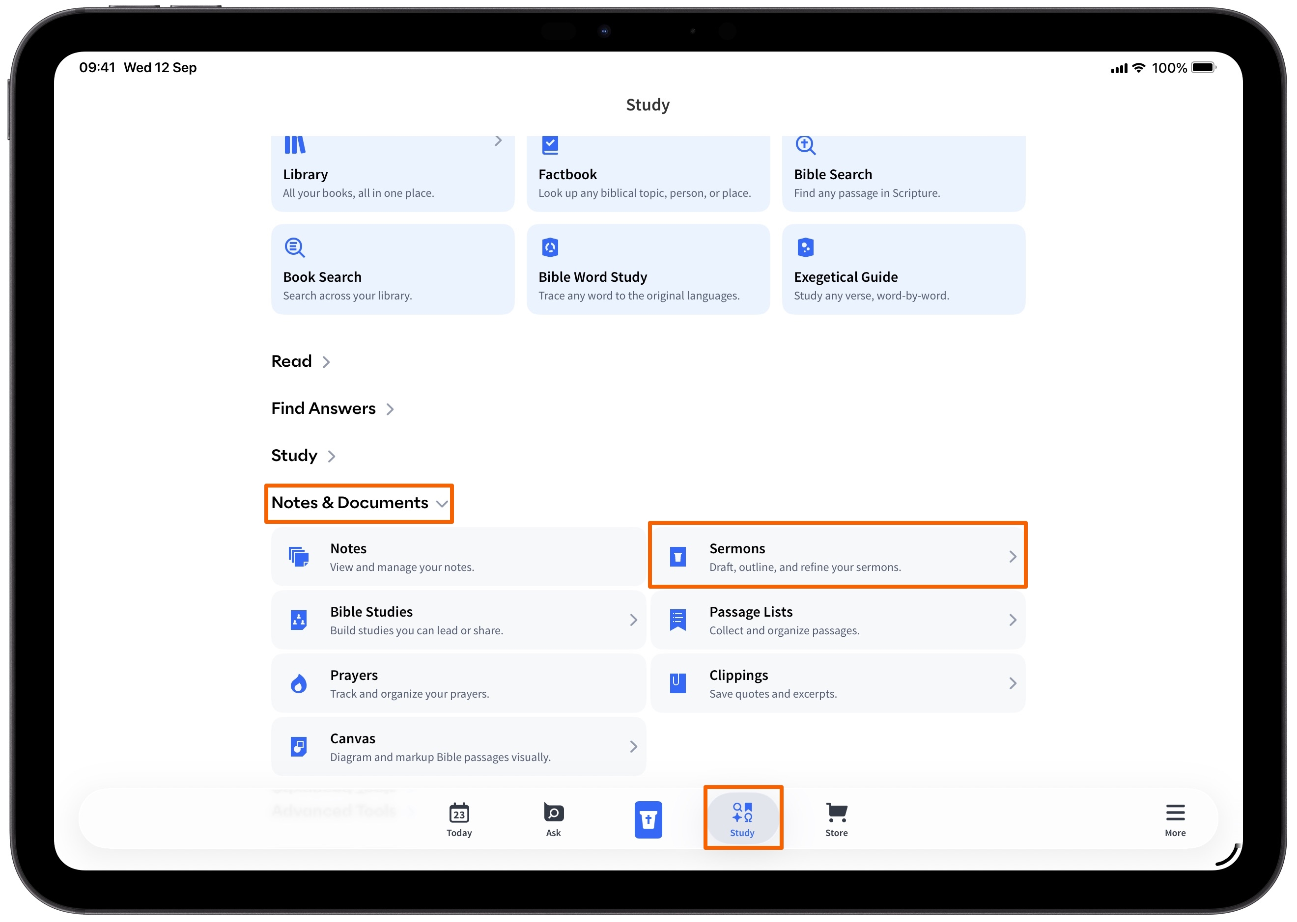Tap the Clippings icon
The width and height of the screenshot is (1297, 922).
(x=678, y=683)
